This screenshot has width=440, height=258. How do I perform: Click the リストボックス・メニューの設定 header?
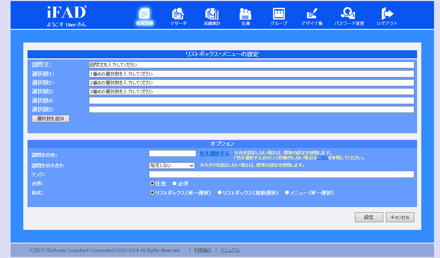(x=222, y=54)
